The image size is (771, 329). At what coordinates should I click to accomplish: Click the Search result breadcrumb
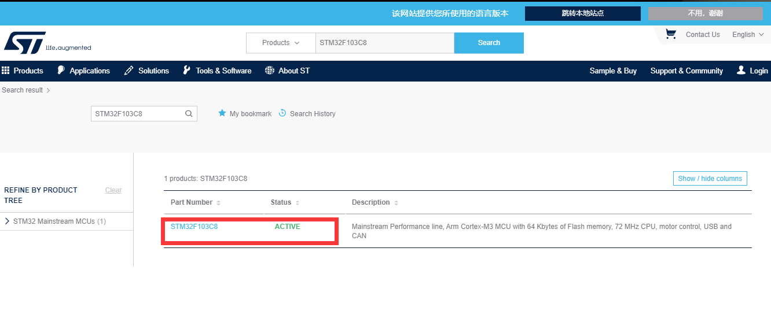pyautogui.click(x=22, y=90)
